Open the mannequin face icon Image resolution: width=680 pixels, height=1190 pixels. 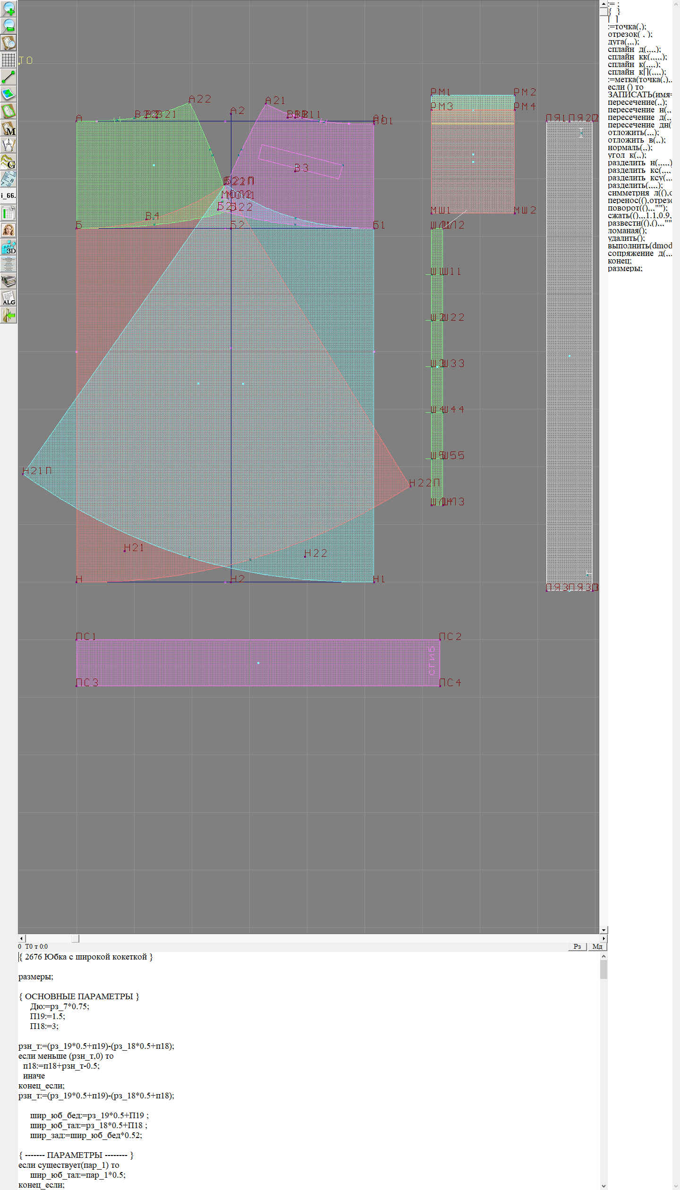click(8, 230)
